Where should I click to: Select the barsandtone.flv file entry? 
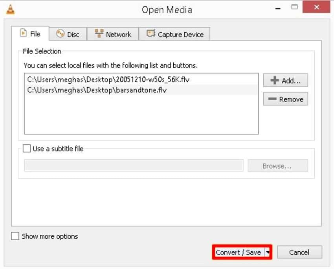[x=141, y=90]
